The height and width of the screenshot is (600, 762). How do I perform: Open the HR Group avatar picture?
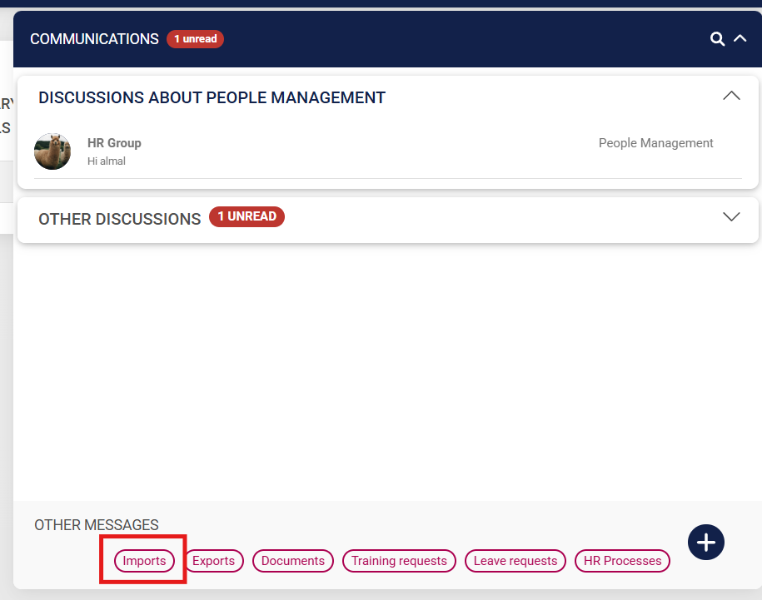(x=52, y=151)
